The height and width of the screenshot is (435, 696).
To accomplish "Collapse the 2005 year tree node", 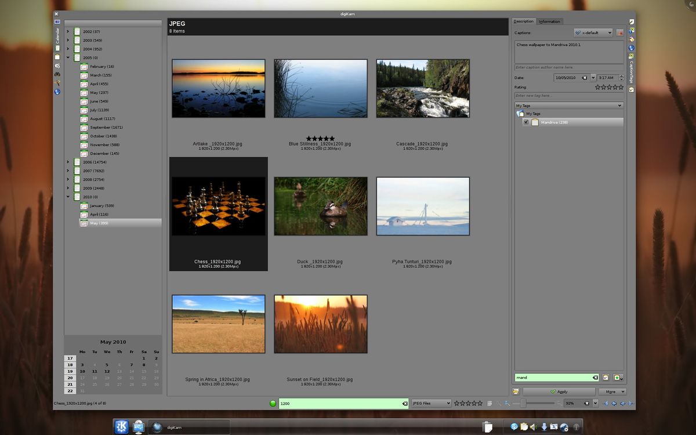I will pyautogui.click(x=68, y=58).
